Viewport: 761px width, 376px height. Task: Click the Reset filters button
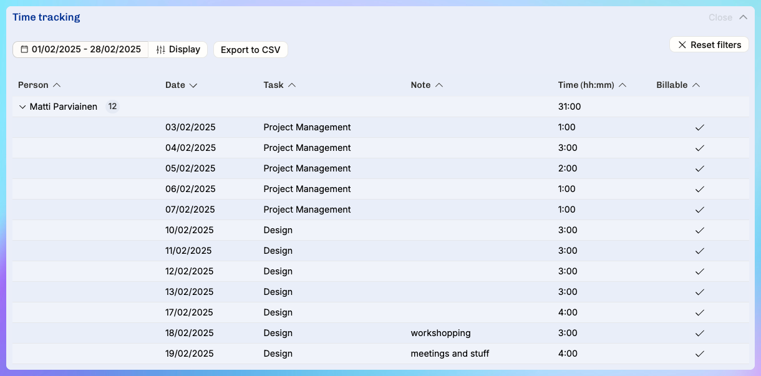pos(709,45)
